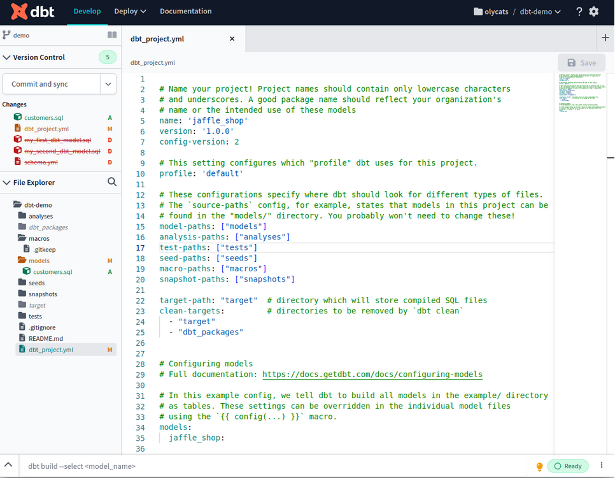Image resolution: width=615 pixels, height=479 pixels.
Task: Collapse the Version Control section
Action: coord(6,57)
